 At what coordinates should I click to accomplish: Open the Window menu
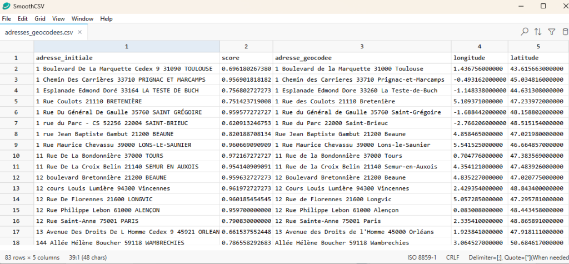point(82,19)
